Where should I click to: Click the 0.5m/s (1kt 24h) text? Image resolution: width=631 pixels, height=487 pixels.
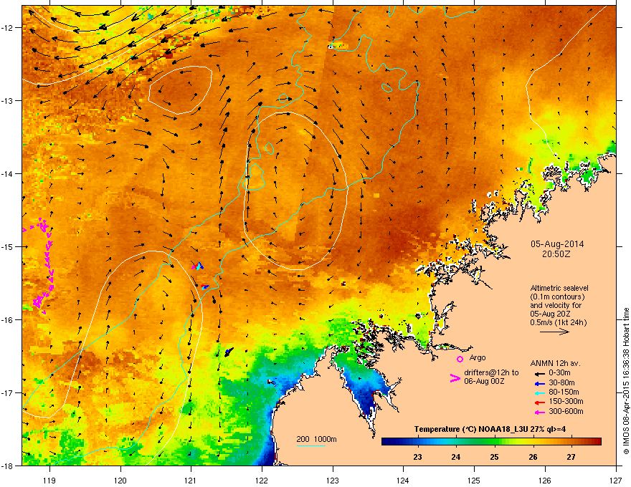[x=558, y=323]
